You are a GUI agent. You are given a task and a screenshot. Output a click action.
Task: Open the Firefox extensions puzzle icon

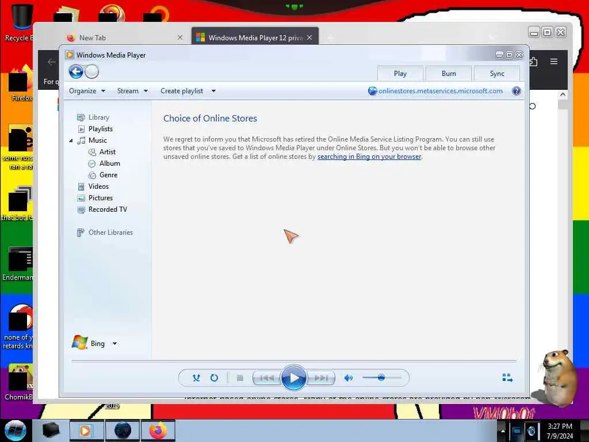tap(533, 62)
